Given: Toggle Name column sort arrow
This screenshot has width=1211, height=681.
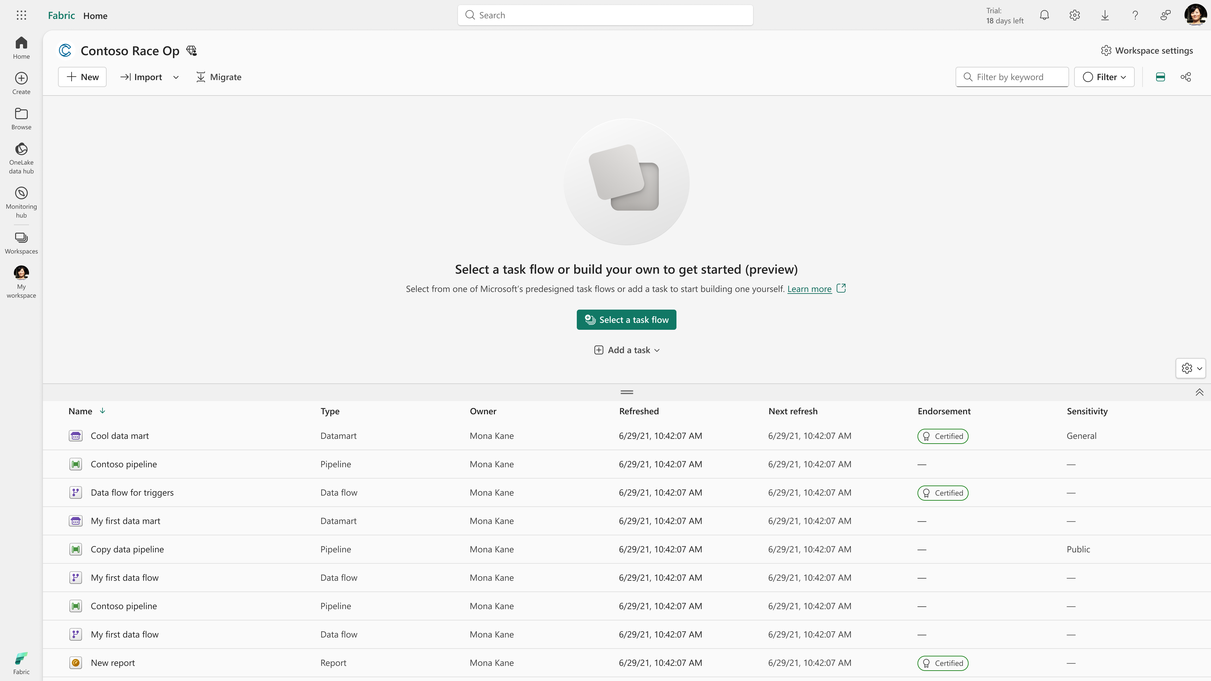Looking at the screenshot, I should tap(102, 411).
